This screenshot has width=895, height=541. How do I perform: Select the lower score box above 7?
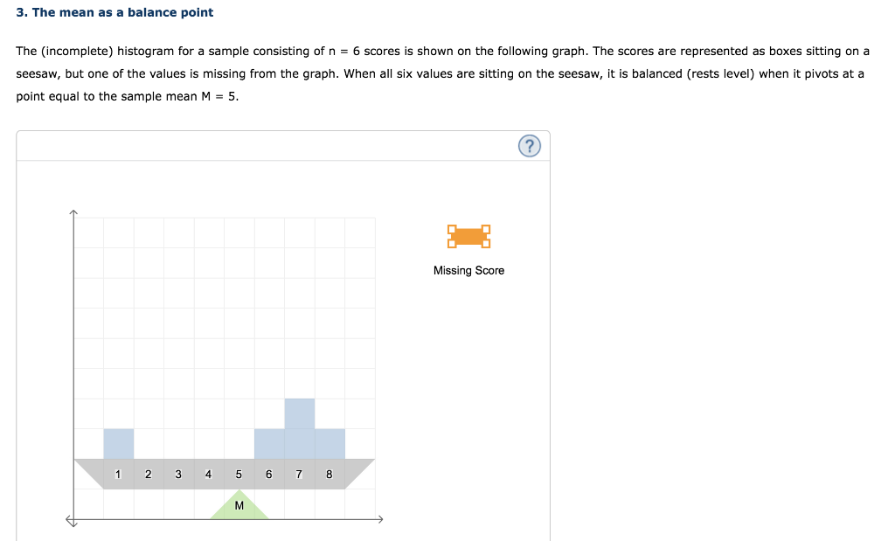[298, 443]
